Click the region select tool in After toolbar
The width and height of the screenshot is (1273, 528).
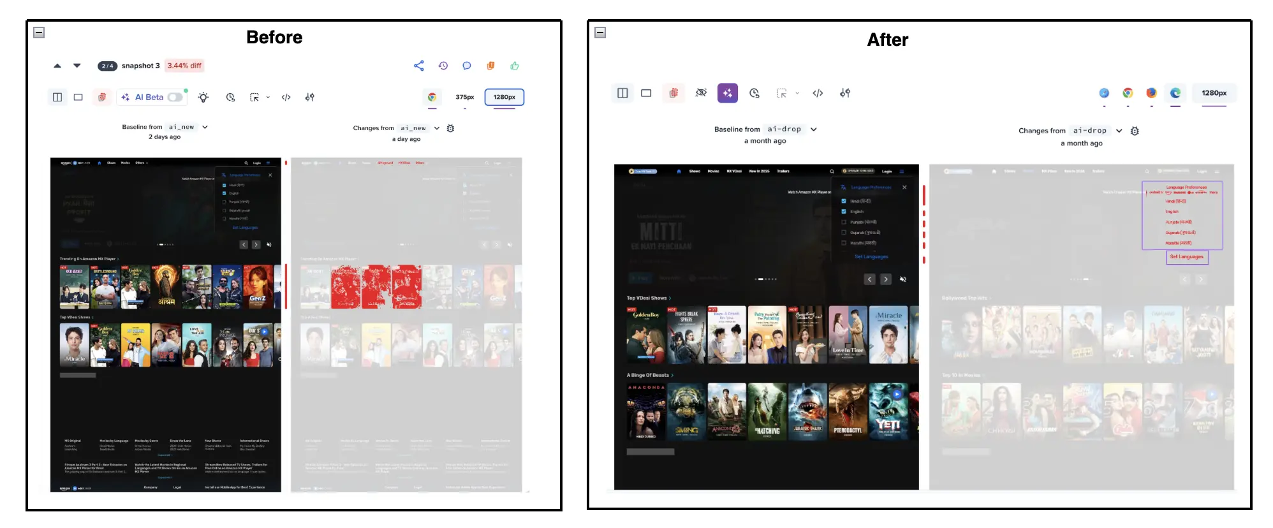(x=782, y=93)
